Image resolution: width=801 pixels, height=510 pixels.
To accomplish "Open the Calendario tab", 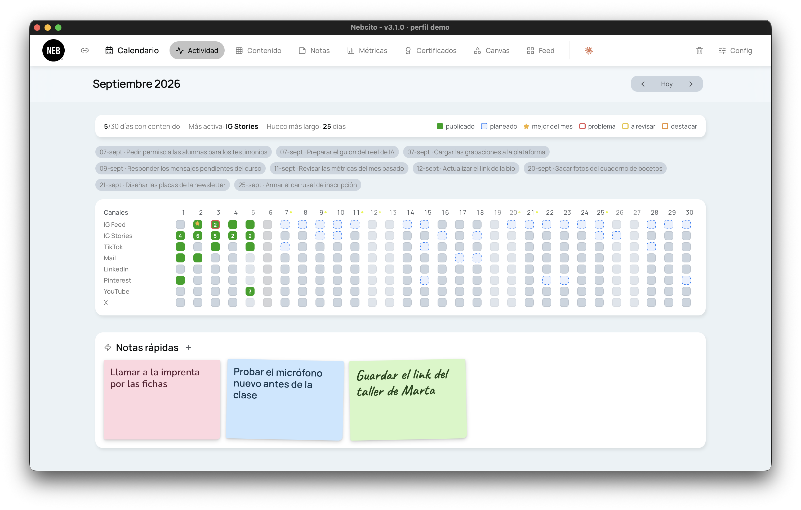I will pyautogui.click(x=132, y=50).
